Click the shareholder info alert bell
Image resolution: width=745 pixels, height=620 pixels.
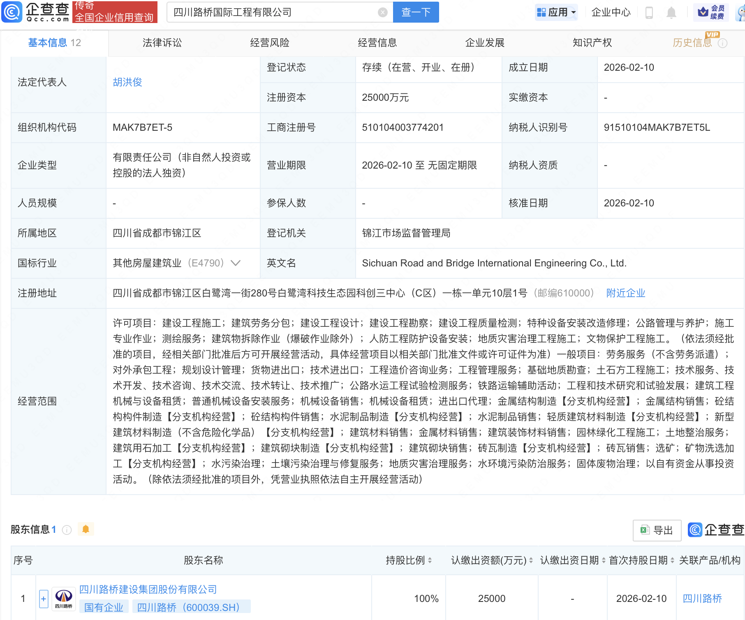click(x=86, y=529)
